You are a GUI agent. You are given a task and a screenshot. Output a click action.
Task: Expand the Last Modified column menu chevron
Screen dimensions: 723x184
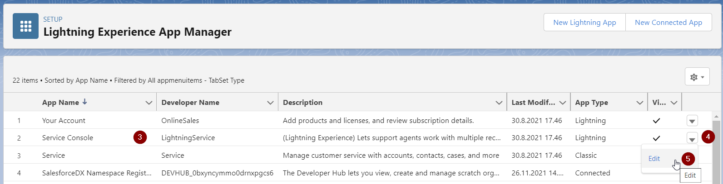(563, 103)
